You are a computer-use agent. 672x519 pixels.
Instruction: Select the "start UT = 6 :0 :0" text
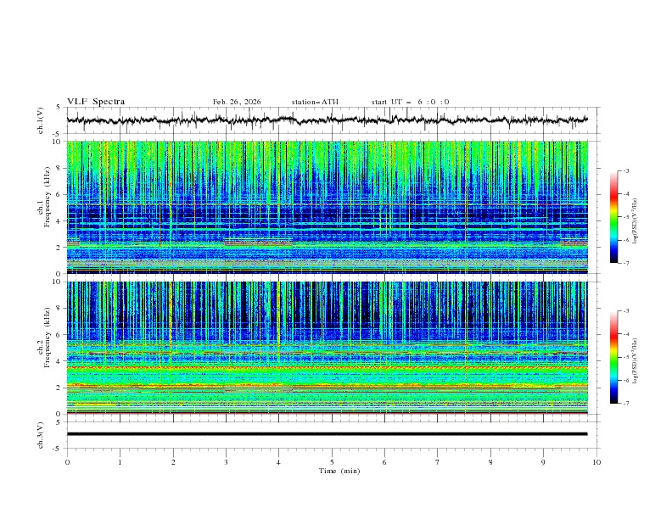click(410, 102)
